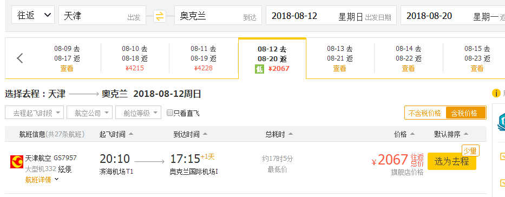Click the green lowest-price badge icon

(260, 69)
